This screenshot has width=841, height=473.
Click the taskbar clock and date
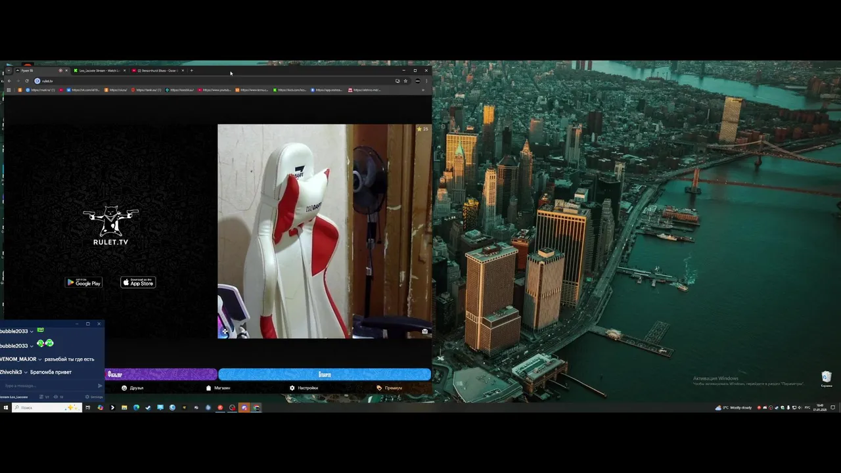click(820, 407)
